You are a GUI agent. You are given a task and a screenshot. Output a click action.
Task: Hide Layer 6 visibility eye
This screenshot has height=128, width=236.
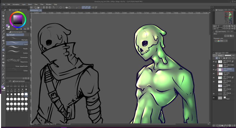[x=214, y=82]
